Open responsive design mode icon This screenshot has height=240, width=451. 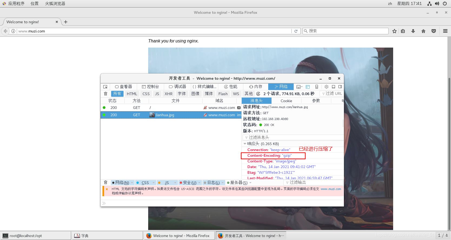[317, 87]
